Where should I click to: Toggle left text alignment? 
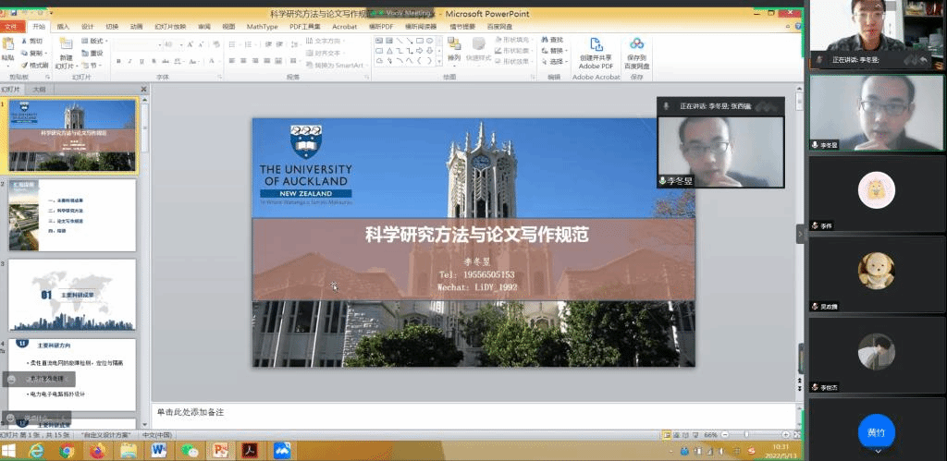coord(232,61)
